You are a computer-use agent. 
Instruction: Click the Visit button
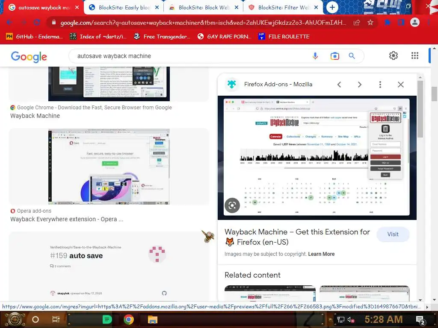click(393, 234)
